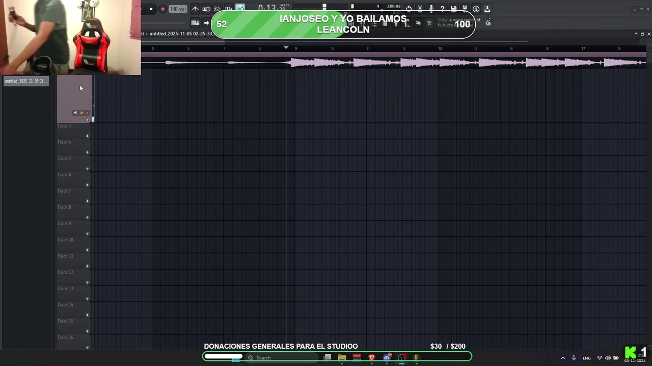Open the content library cart icon
652x366 pixels.
point(429,23)
